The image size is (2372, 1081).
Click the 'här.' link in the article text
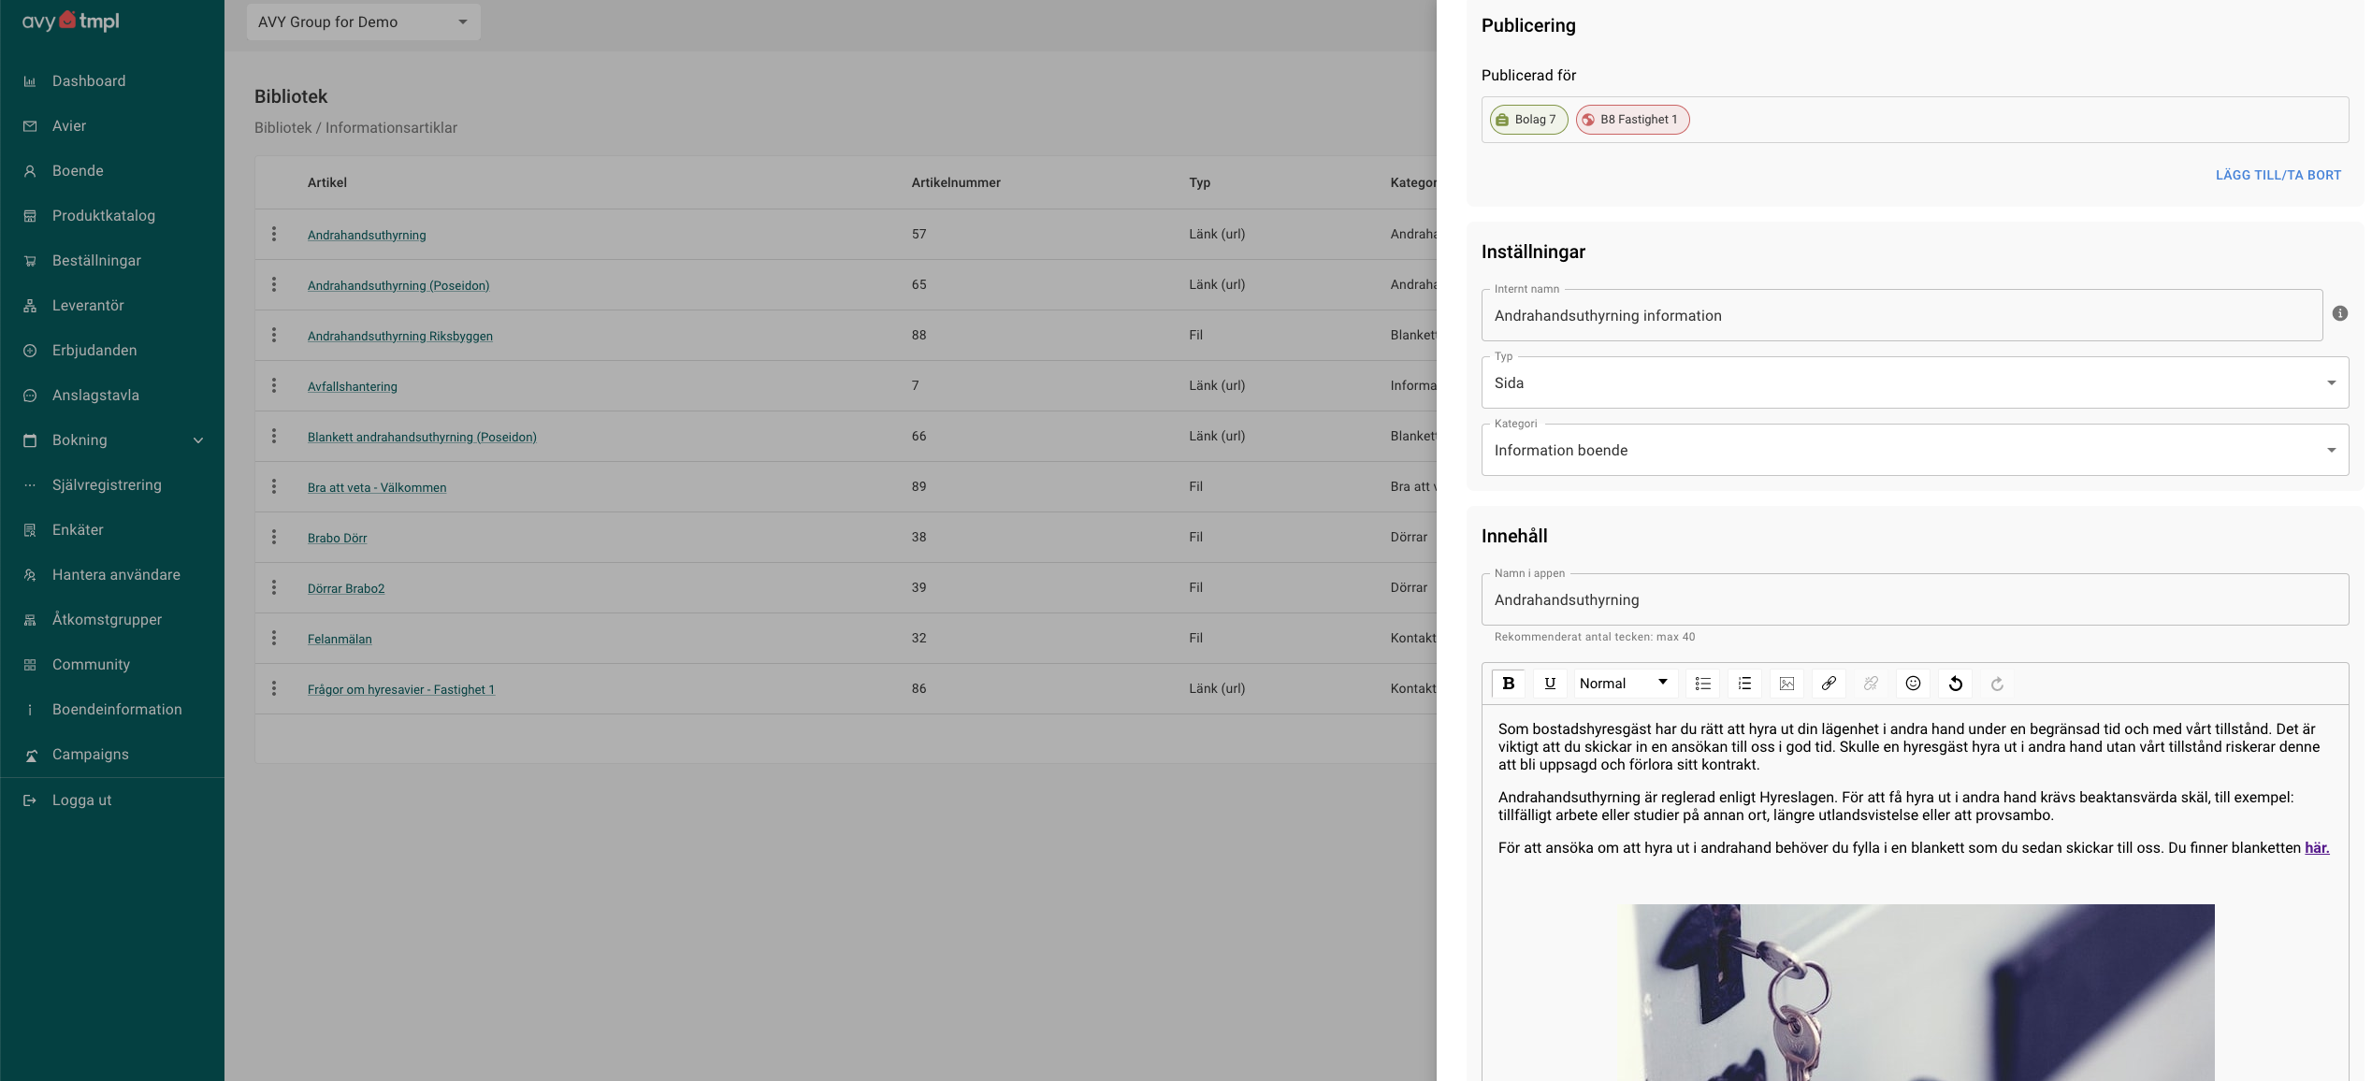pos(2316,848)
